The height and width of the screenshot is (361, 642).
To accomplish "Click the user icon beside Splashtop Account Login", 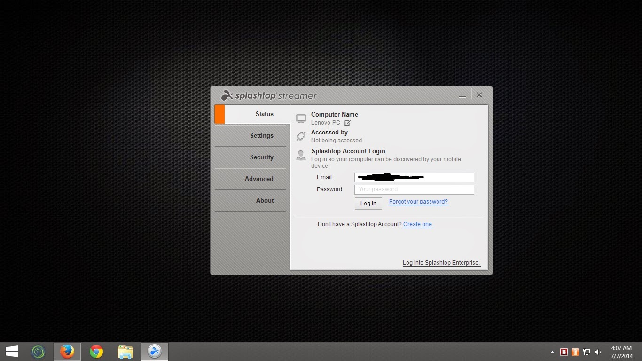I will click(x=301, y=155).
